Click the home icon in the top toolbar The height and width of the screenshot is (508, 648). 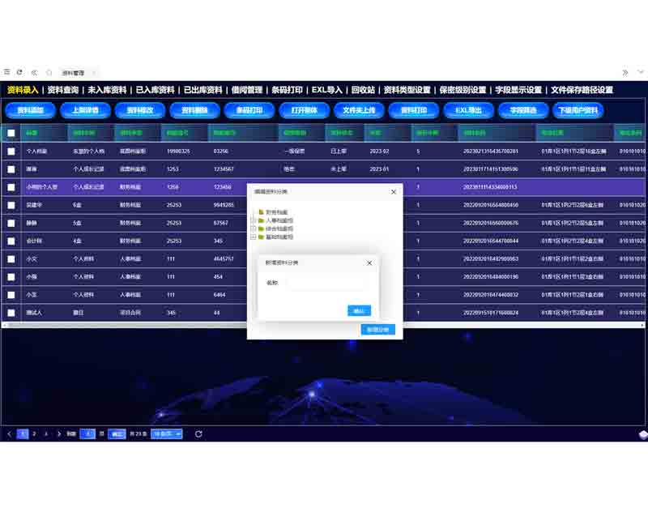(x=49, y=72)
